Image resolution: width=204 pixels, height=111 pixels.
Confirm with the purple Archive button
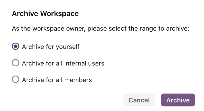click(x=178, y=100)
